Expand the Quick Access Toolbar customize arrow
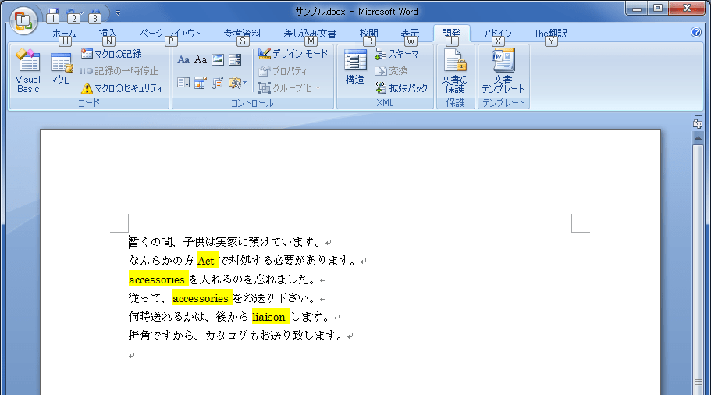Image resolution: width=711 pixels, height=395 pixels. pyautogui.click(x=118, y=12)
